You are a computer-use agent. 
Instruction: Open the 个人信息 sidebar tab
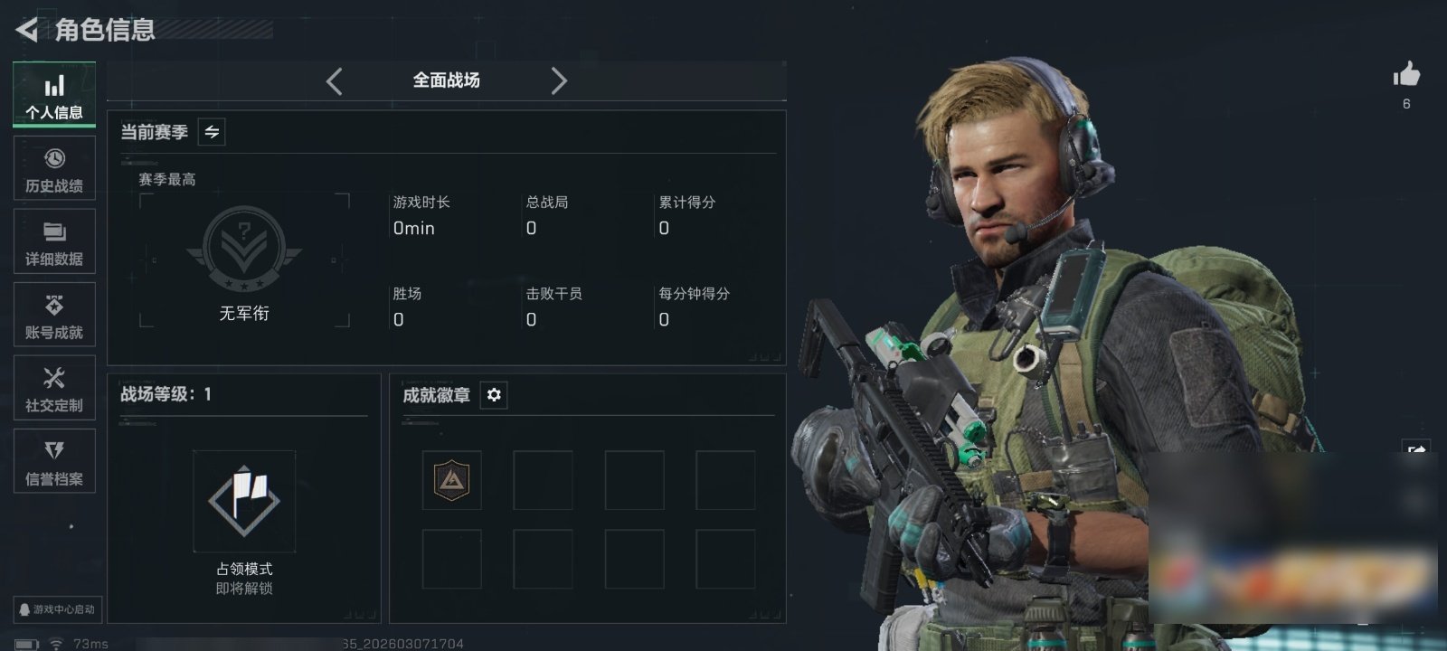tap(54, 95)
